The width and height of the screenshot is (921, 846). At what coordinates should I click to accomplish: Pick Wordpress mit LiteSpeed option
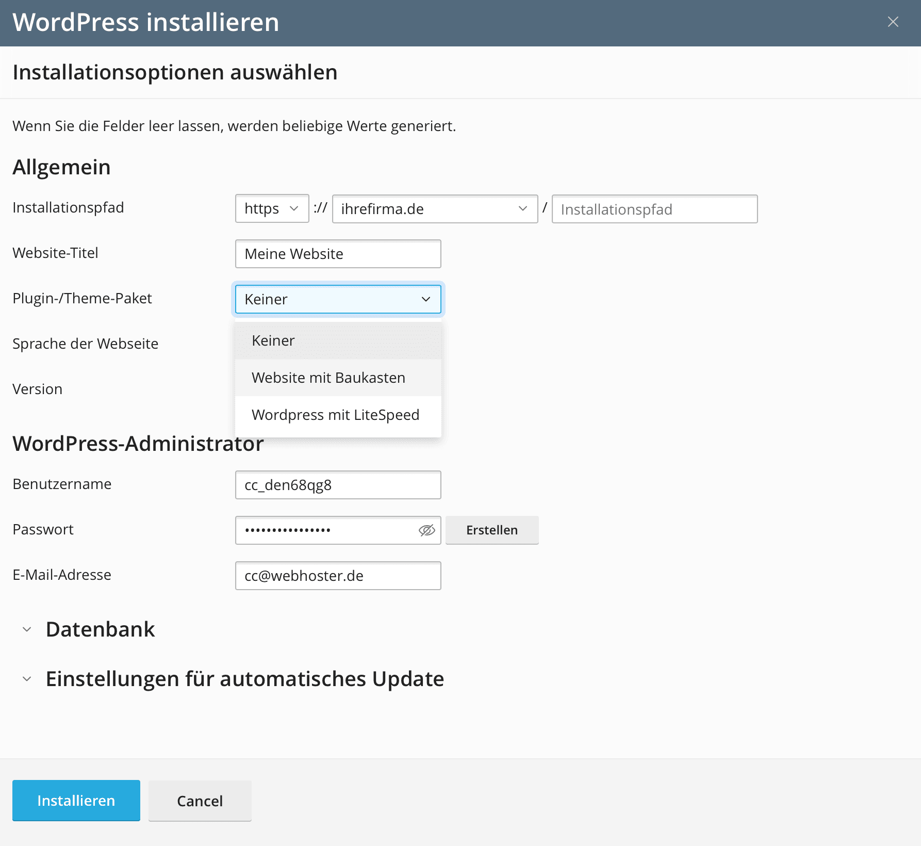pyautogui.click(x=335, y=415)
